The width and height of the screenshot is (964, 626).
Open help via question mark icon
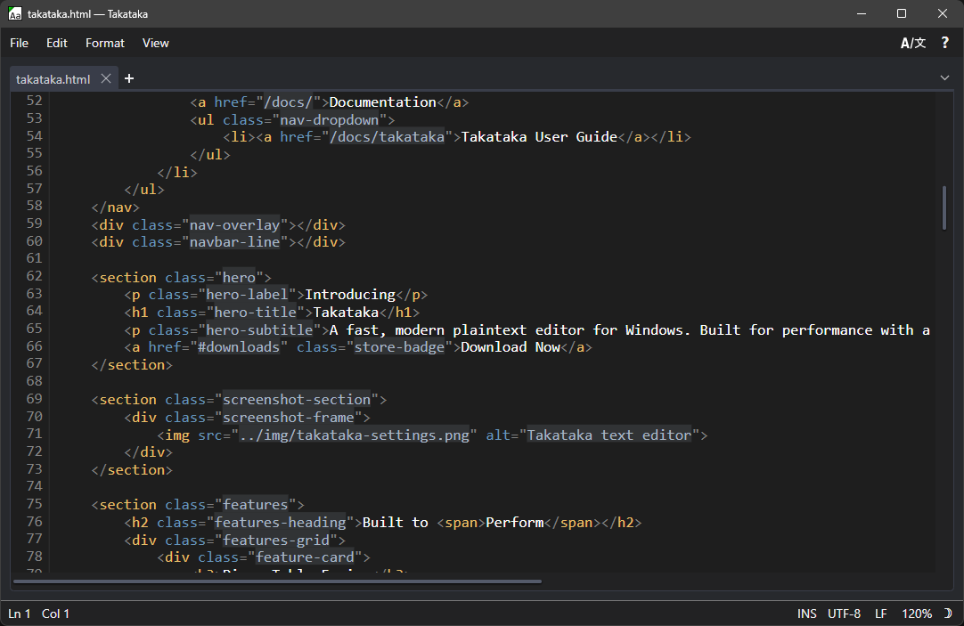[x=945, y=43]
